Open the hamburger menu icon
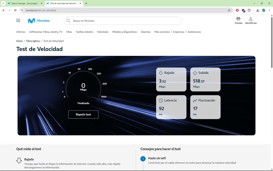The image size is (273, 171). pyautogui.click(x=18, y=21)
